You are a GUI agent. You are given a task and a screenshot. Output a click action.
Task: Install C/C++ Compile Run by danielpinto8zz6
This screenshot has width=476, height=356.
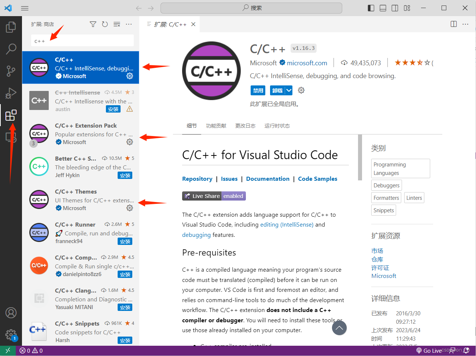coord(125,274)
